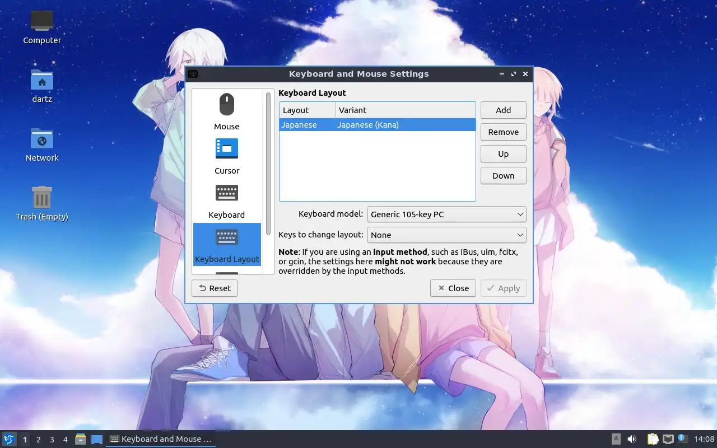
Task: Open the Keyboard model dropdown
Action: click(x=447, y=214)
